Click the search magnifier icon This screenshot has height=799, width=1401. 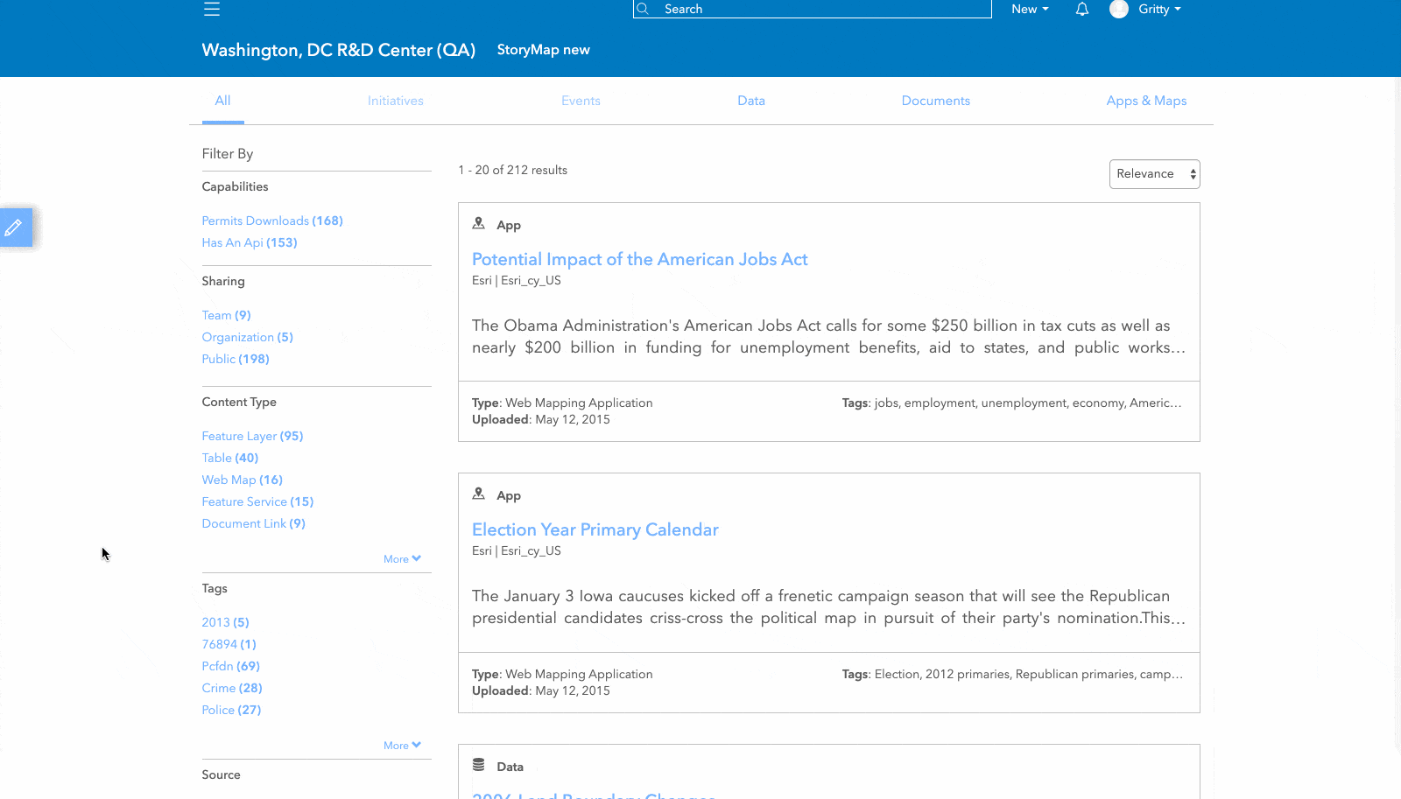[643, 9]
